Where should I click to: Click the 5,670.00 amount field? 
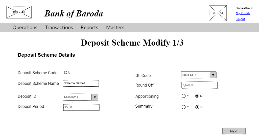point(199,85)
